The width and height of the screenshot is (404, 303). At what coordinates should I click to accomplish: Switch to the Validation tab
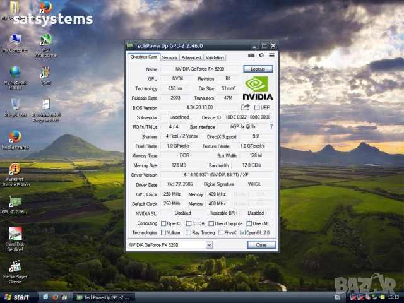tap(215, 57)
